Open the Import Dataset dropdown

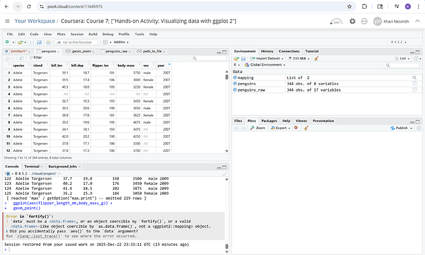(268, 58)
